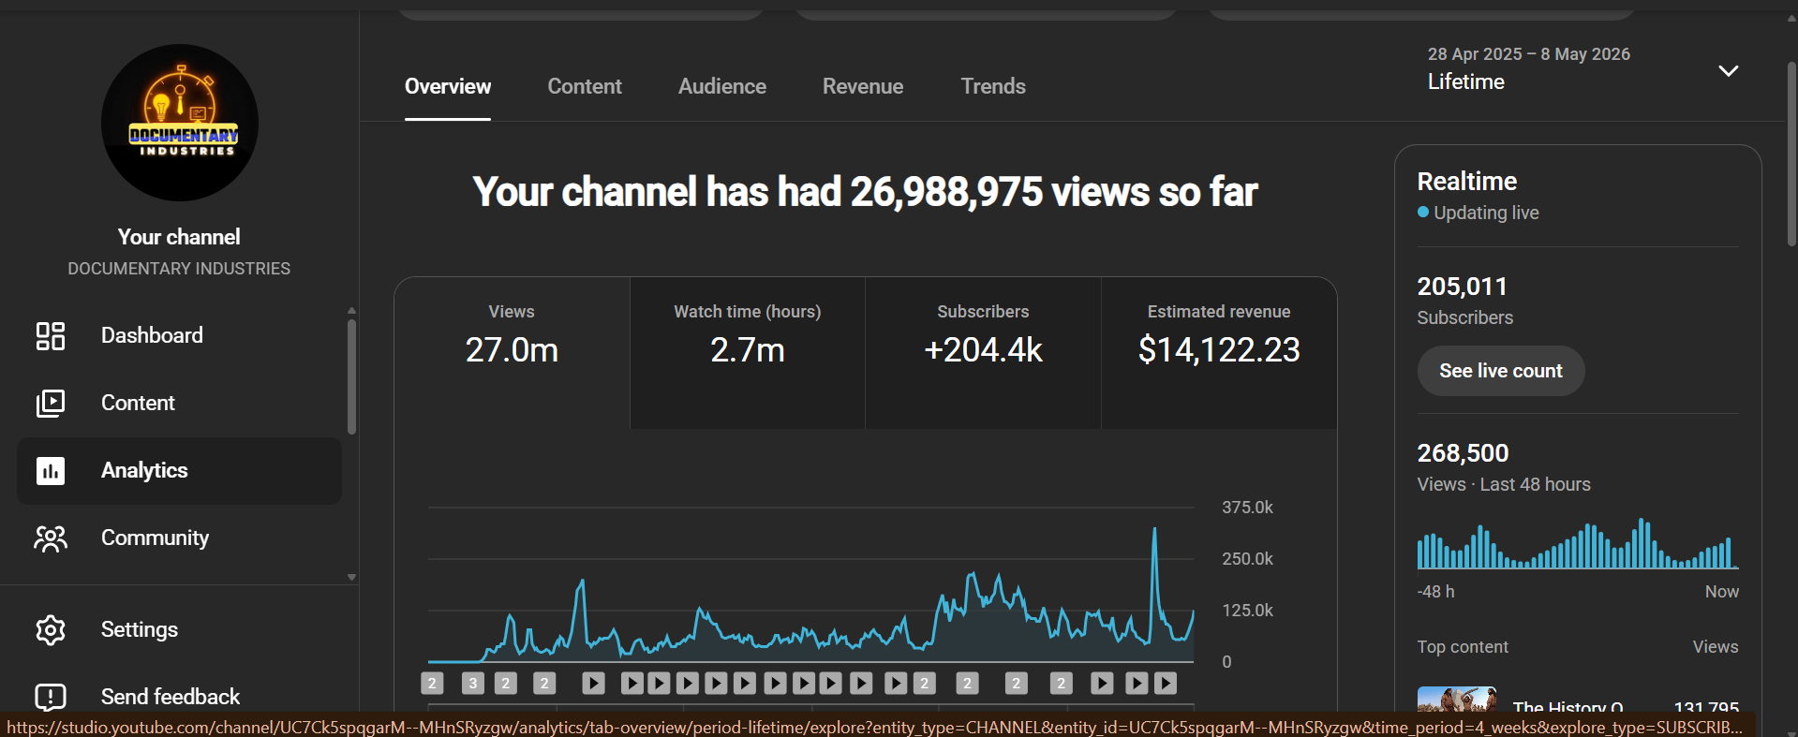Open the top content video thumbnail
The height and width of the screenshot is (737, 1798).
(x=1457, y=700)
